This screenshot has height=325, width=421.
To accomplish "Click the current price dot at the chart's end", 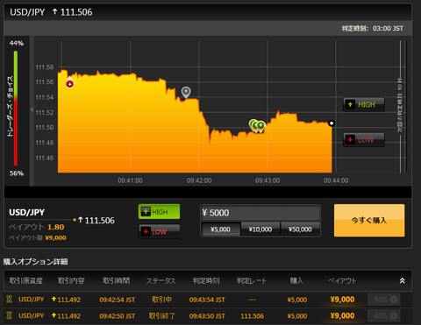I will (x=332, y=124).
